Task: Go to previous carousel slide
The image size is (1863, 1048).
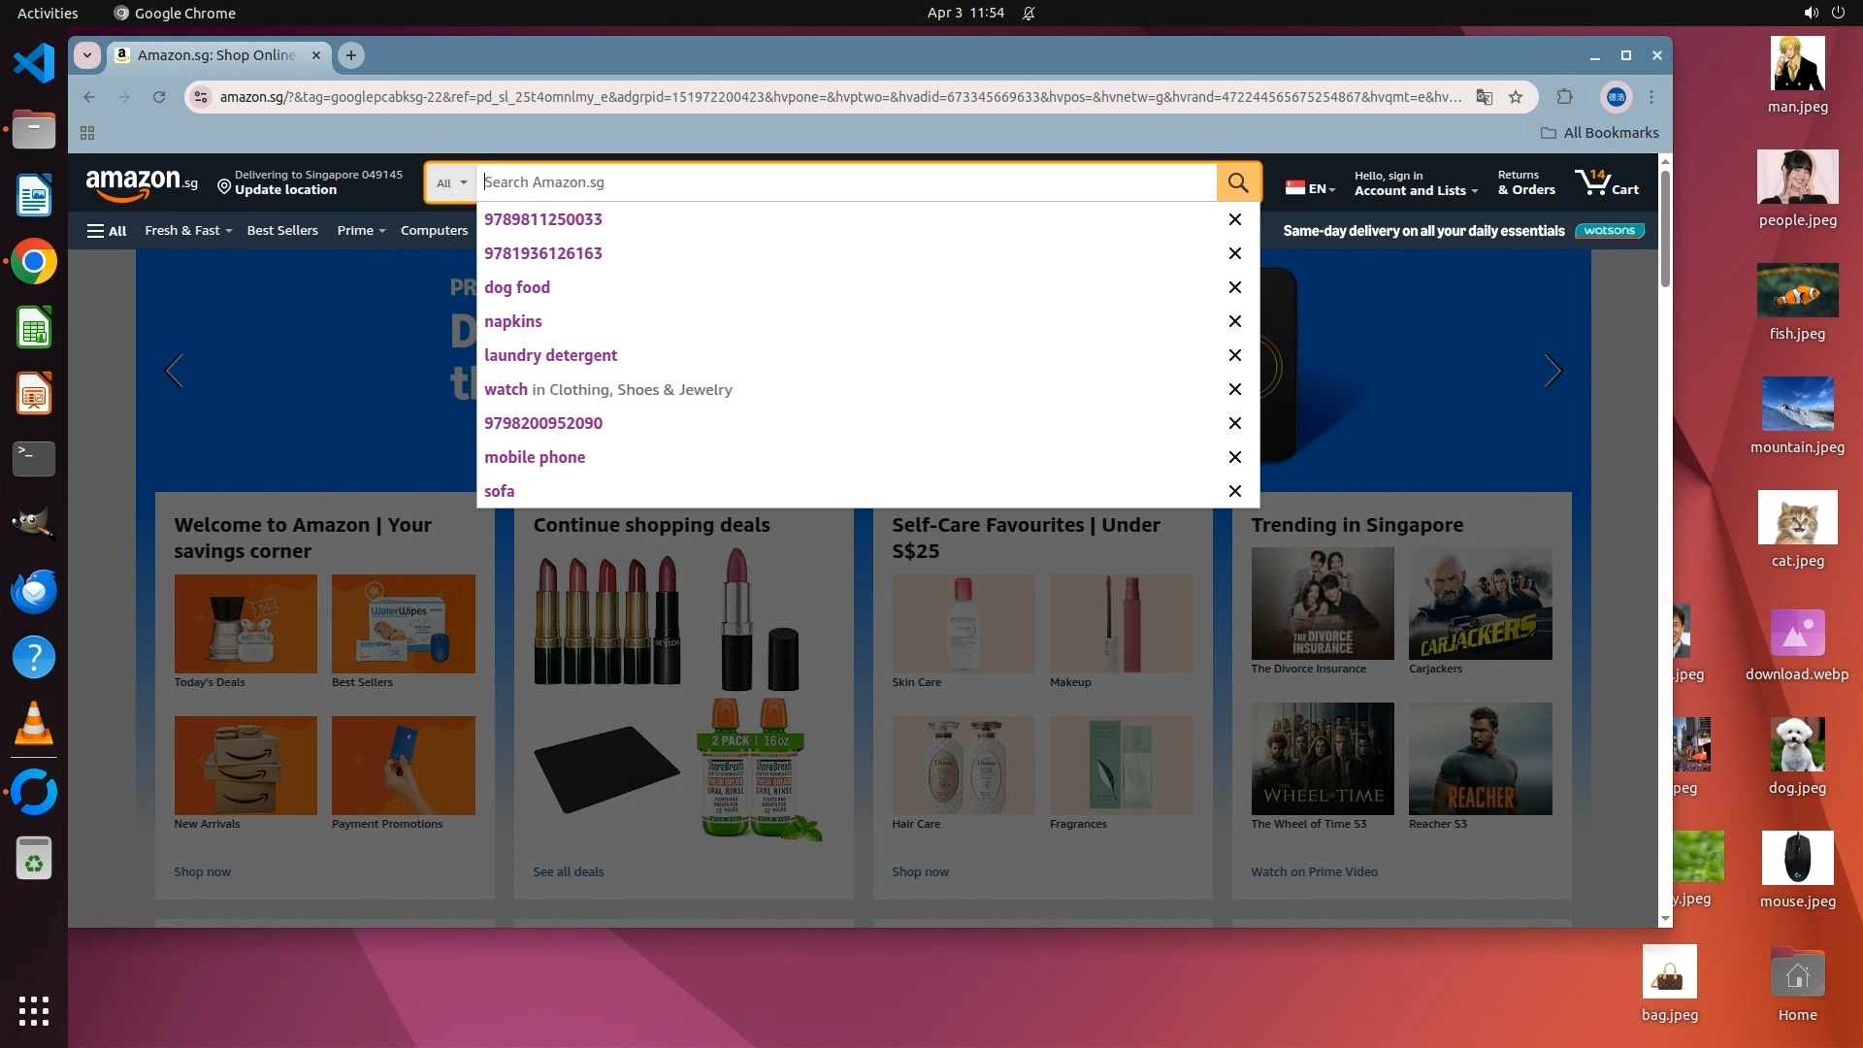Action: tap(175, 371)
